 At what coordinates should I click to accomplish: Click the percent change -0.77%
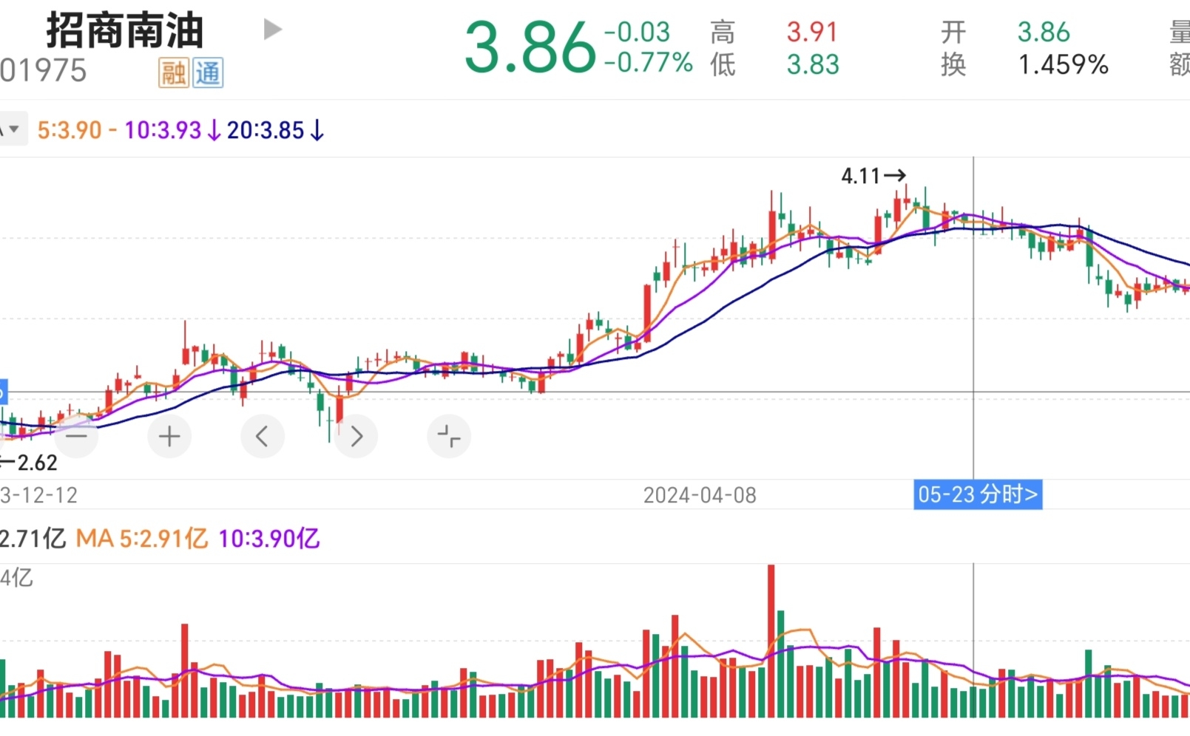pos(649,63)
